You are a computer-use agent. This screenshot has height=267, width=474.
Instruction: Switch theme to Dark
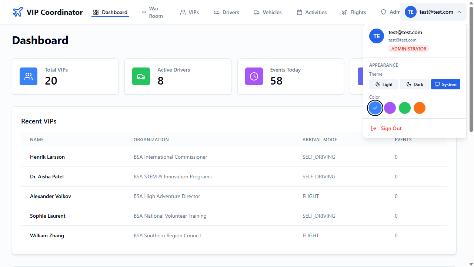[x=414, y=84]
